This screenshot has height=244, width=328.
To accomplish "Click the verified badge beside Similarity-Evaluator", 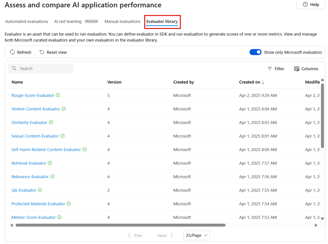I will tap(51, 122).
